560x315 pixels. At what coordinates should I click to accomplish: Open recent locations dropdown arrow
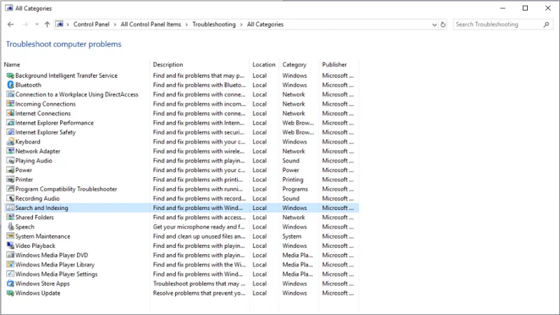pyautogui.click(x=37, y=24)
